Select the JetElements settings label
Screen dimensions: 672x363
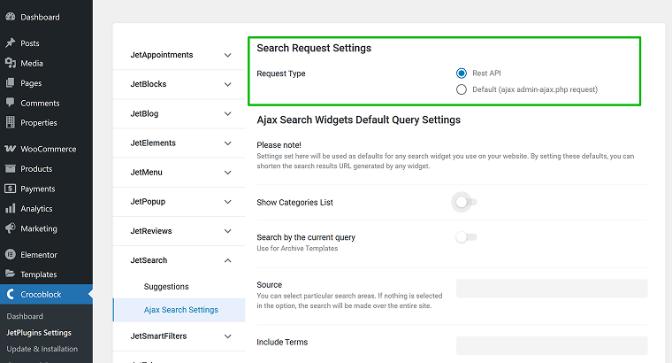[x=153, y=143]
